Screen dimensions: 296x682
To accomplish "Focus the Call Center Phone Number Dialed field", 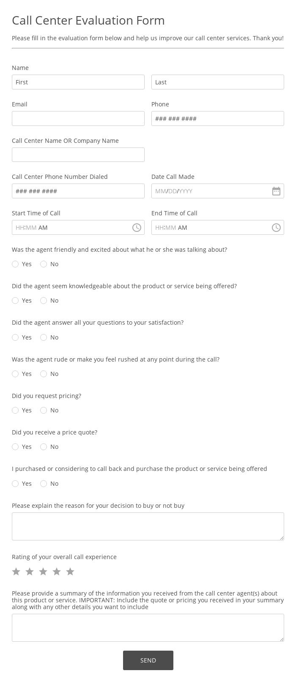I will 78,191.
